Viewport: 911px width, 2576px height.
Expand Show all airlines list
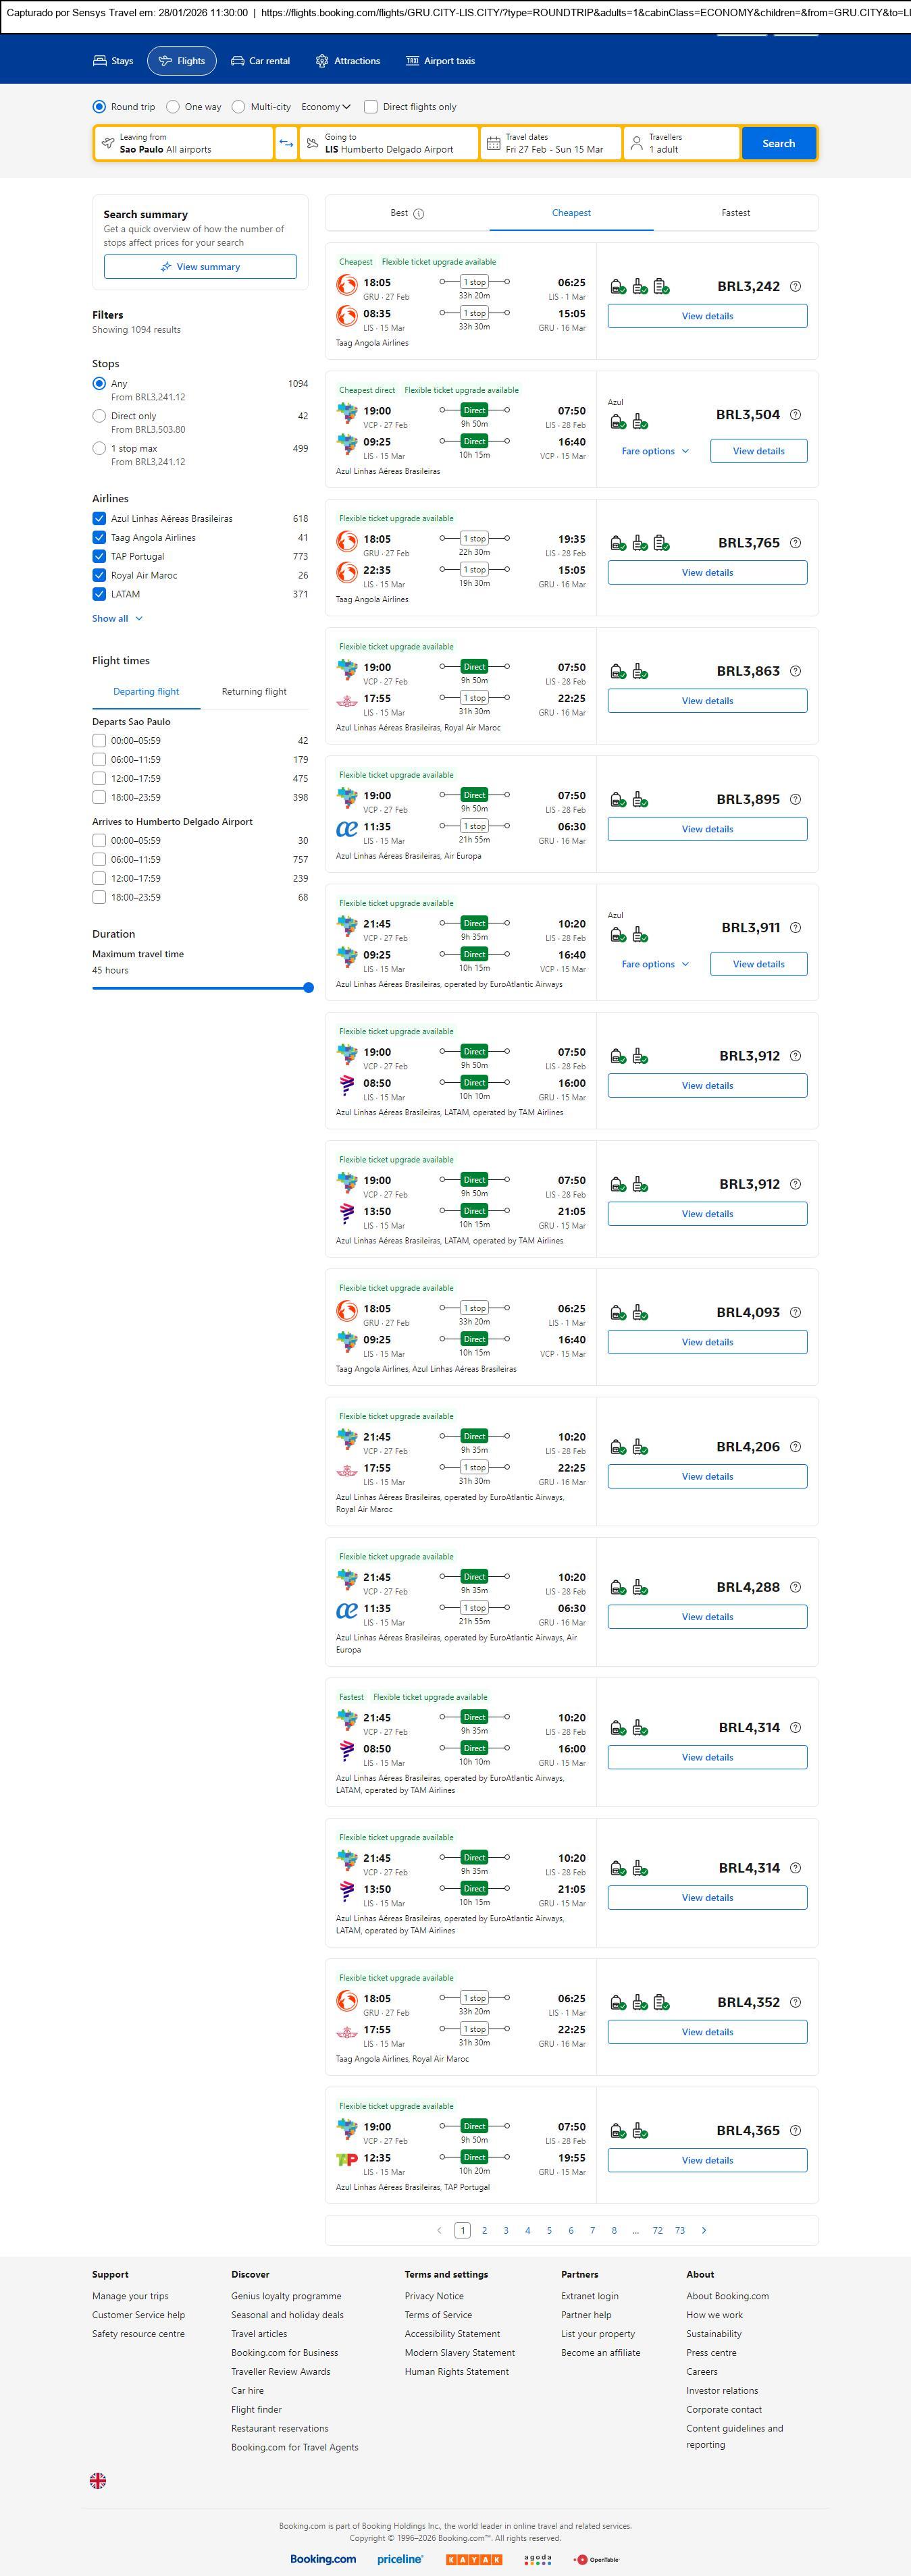[117, 618]
